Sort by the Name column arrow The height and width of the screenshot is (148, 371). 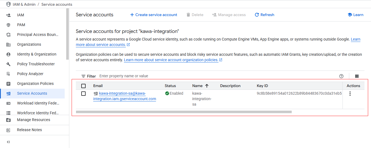207,86
